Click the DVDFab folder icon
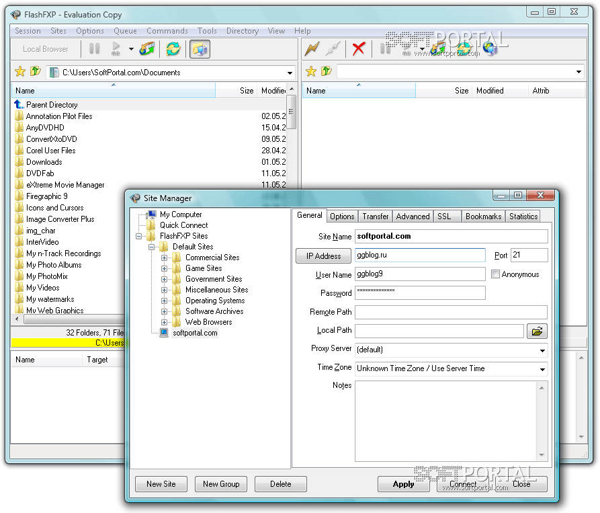The width and height of the screenshot is (600, 513). point(19,173)
